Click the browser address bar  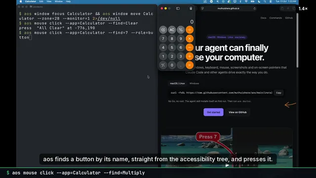(x=228, y=8)
